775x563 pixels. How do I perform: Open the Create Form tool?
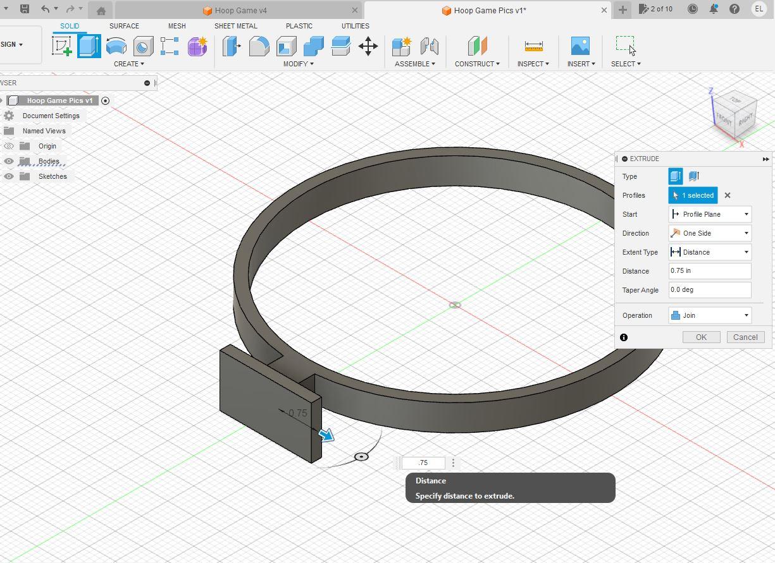point(197,46)
